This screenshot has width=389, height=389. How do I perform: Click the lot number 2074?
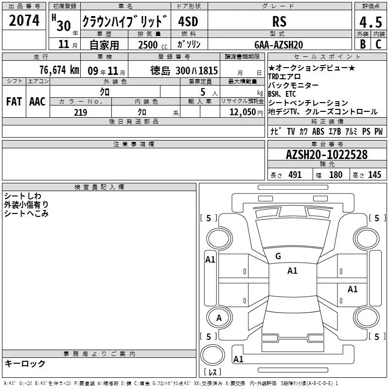(24, 20)
